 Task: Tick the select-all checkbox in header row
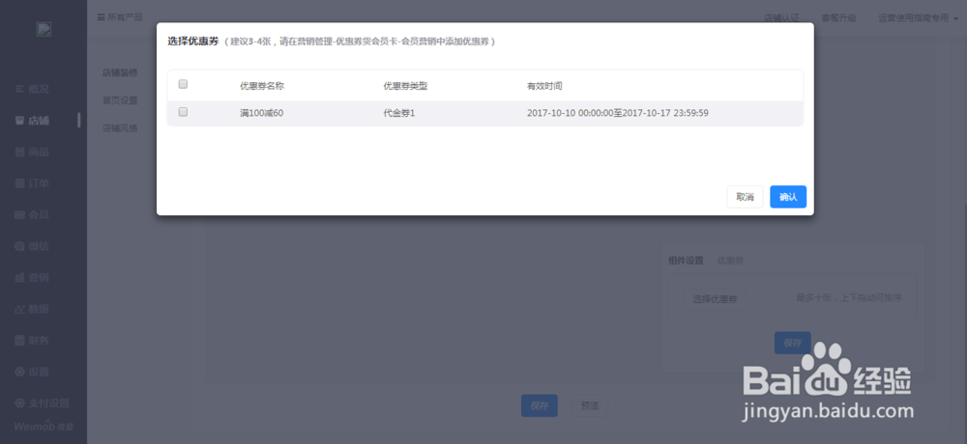click(183, 84)
